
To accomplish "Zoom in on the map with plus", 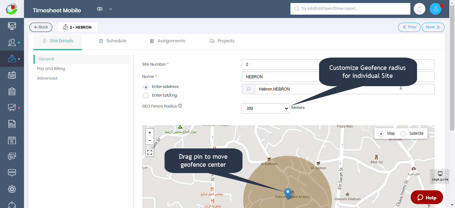I will point(150,132).
